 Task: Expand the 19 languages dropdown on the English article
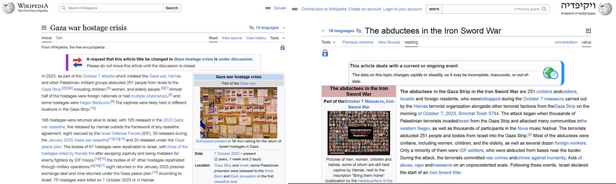(x=267, y=28)
